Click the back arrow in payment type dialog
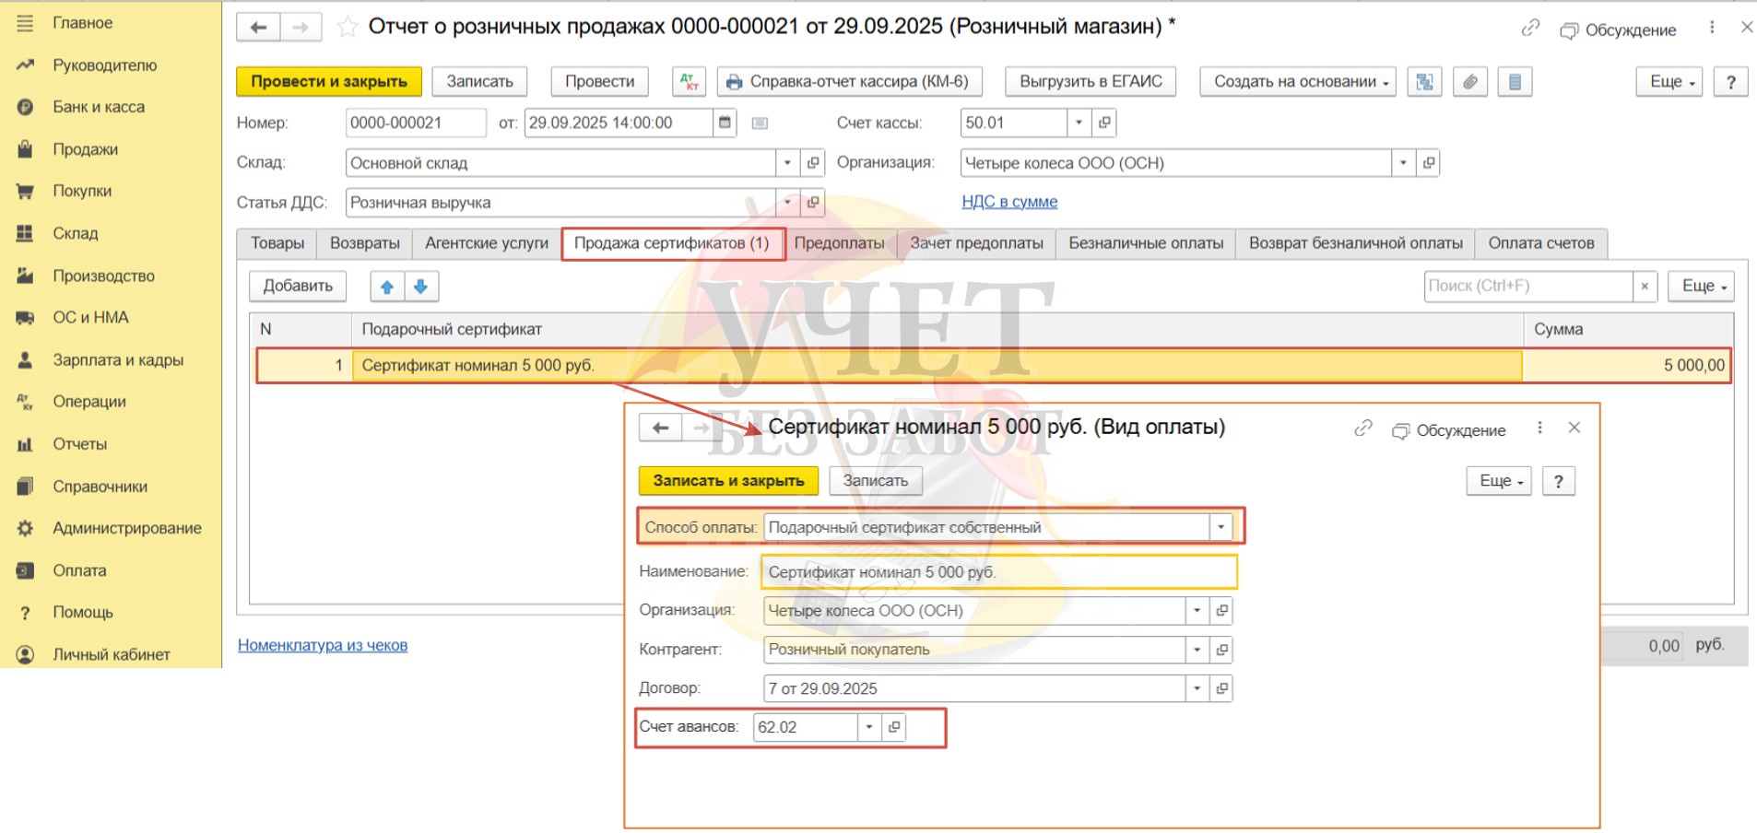 pos(660,428)
